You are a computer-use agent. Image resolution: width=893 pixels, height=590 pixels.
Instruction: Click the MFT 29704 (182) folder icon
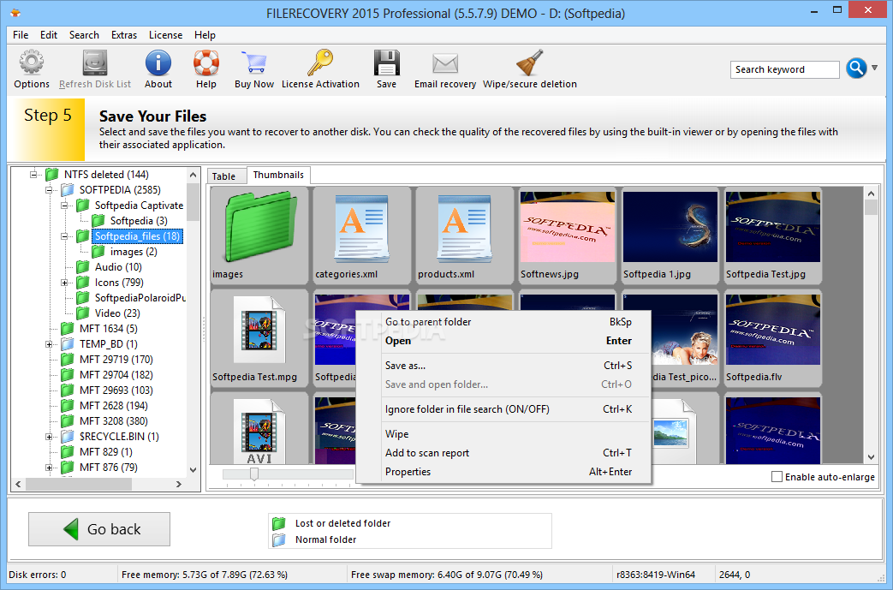point(67,374)
